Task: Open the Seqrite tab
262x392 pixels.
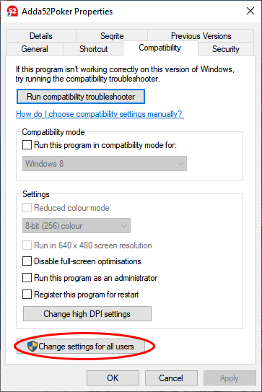Action: [112, 36]
